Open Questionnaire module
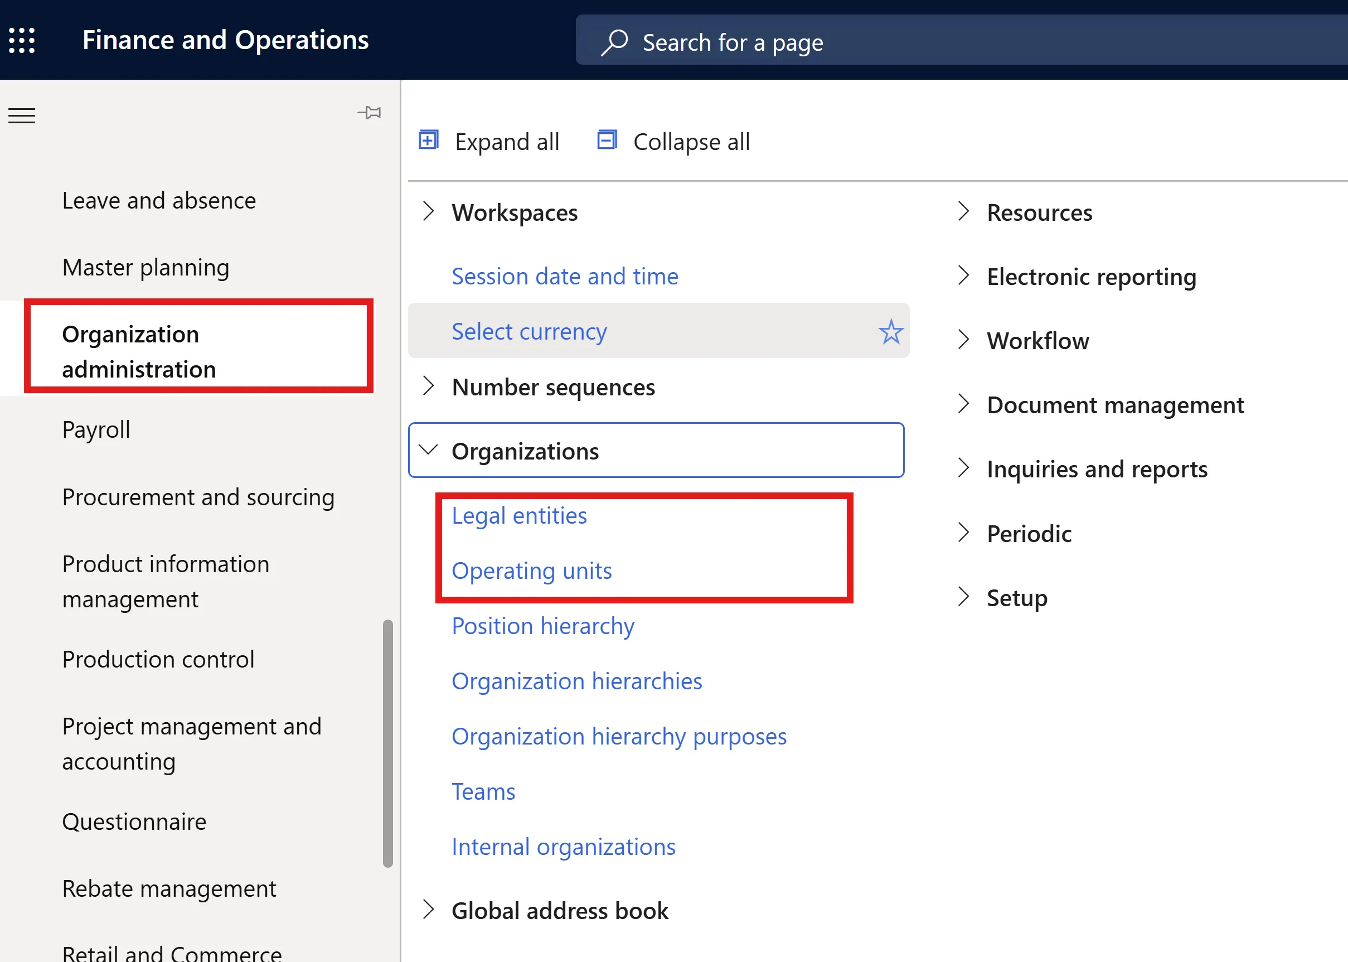Viewport: 1348px width, 962px height. pos(134,821)
